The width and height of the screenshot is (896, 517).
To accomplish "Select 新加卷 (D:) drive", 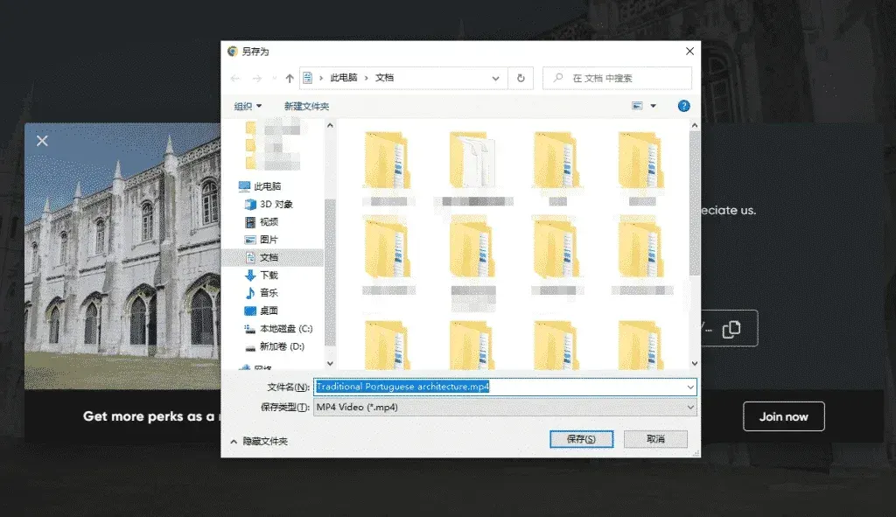I will pos(282,346).
